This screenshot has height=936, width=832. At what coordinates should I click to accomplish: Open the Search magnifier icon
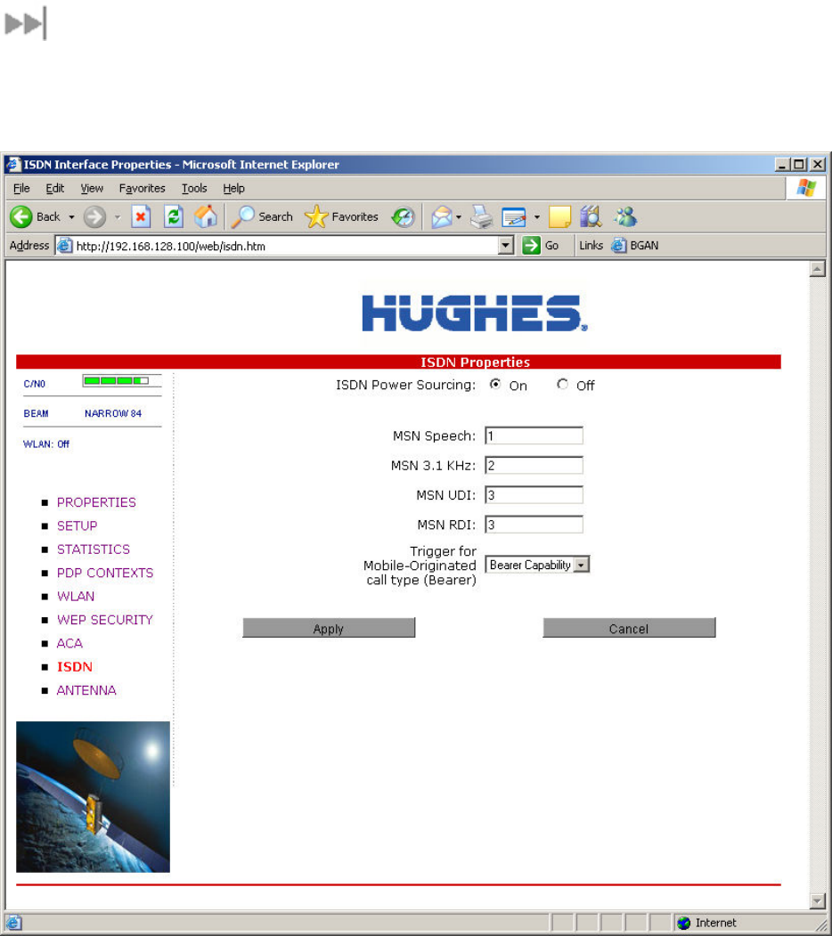(x=243, y=216)
